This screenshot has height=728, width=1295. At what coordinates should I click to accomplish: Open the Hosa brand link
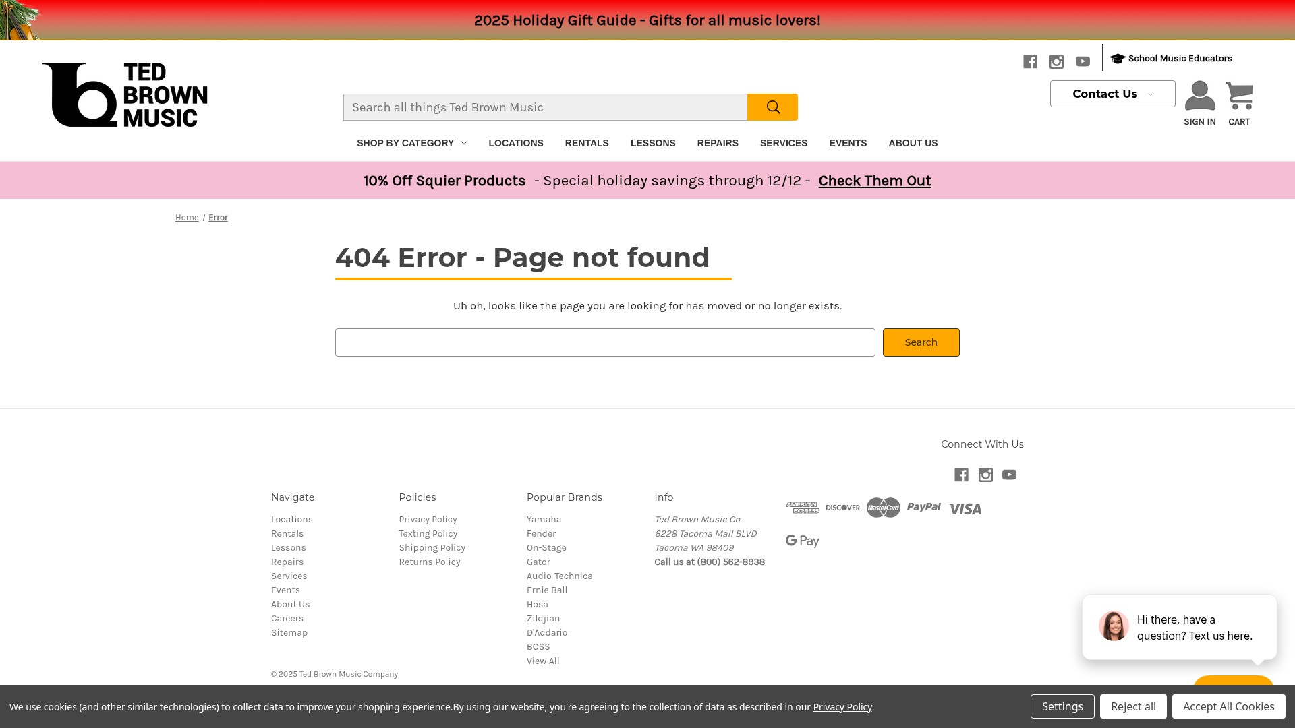538,605
